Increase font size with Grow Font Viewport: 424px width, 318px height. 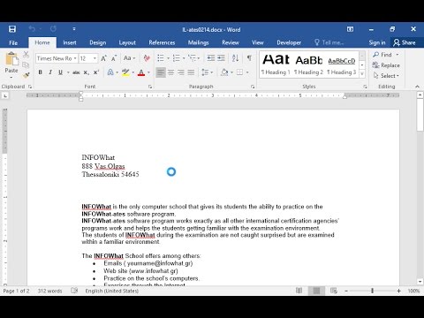point(104,58)
